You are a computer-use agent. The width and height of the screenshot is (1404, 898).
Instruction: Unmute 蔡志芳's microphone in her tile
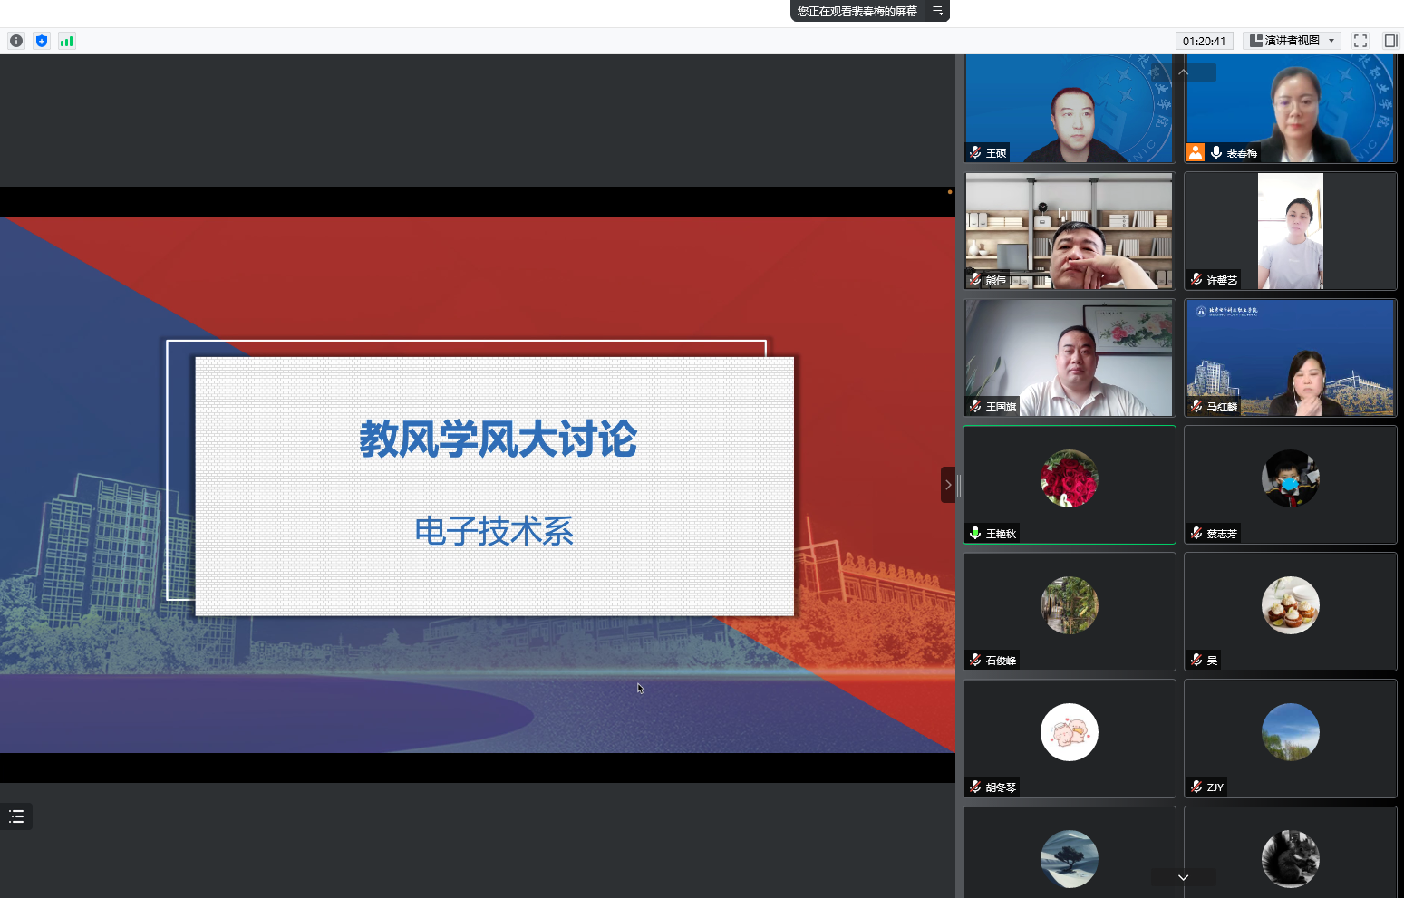coord(1195,533)
